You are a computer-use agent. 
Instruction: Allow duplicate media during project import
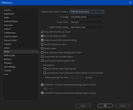(x=42, y=52)
